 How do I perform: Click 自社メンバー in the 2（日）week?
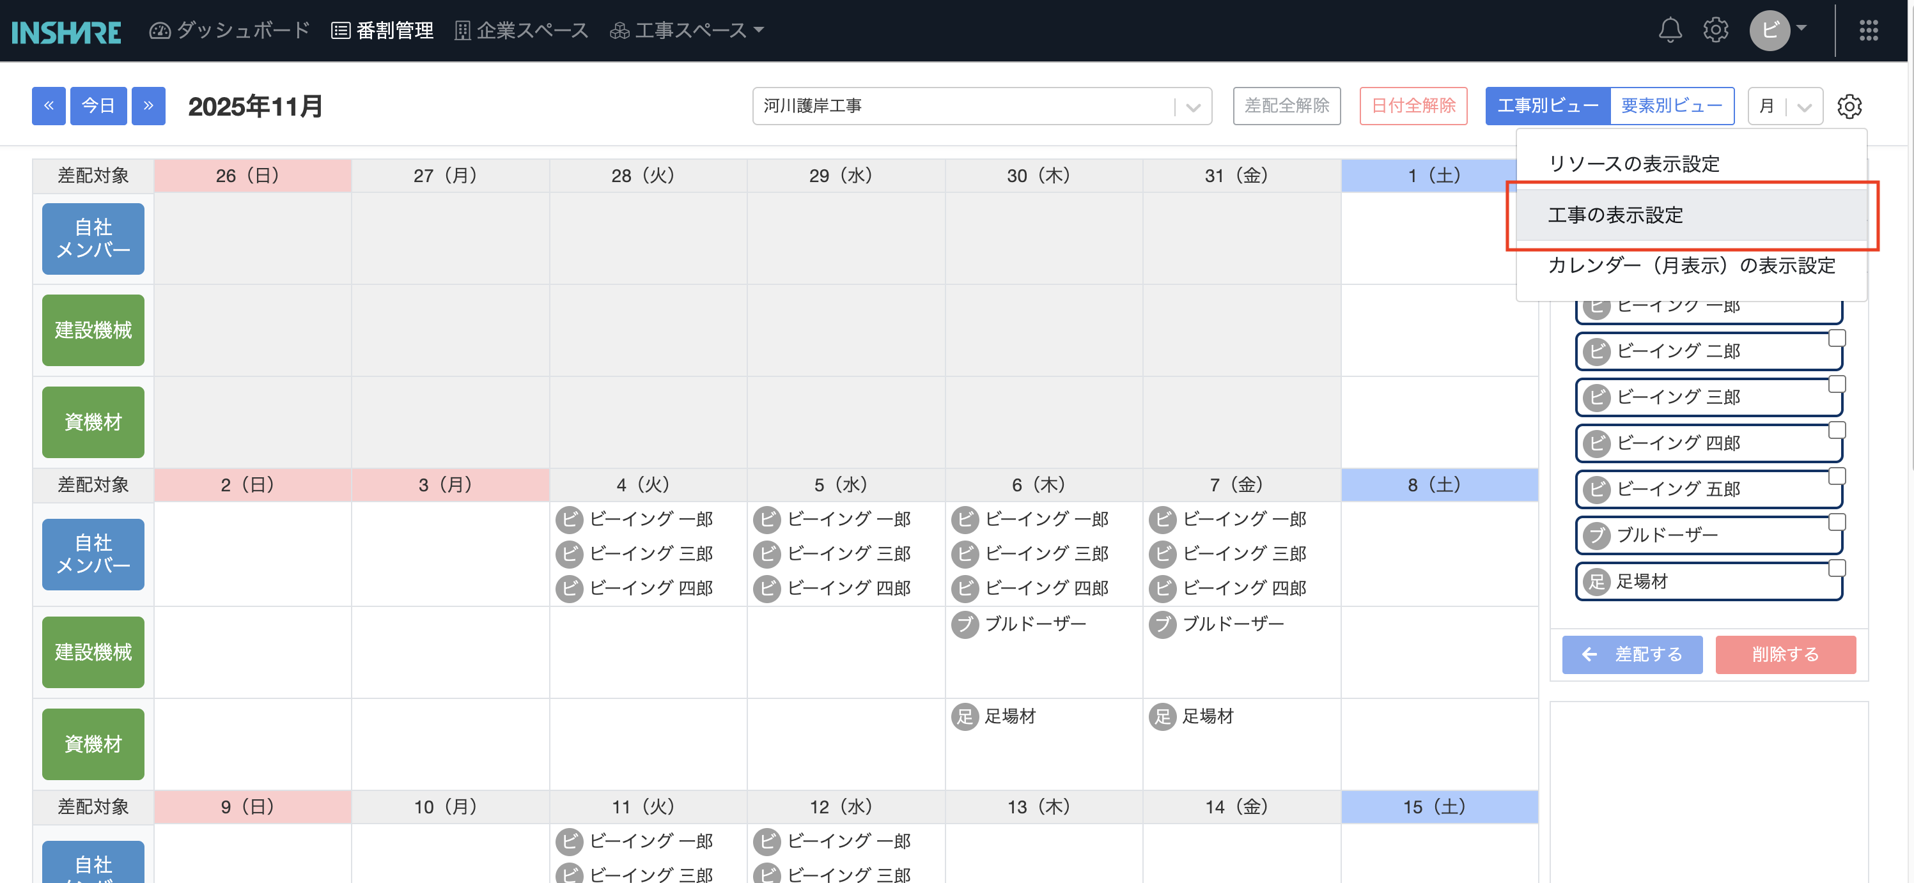(93, 554)
